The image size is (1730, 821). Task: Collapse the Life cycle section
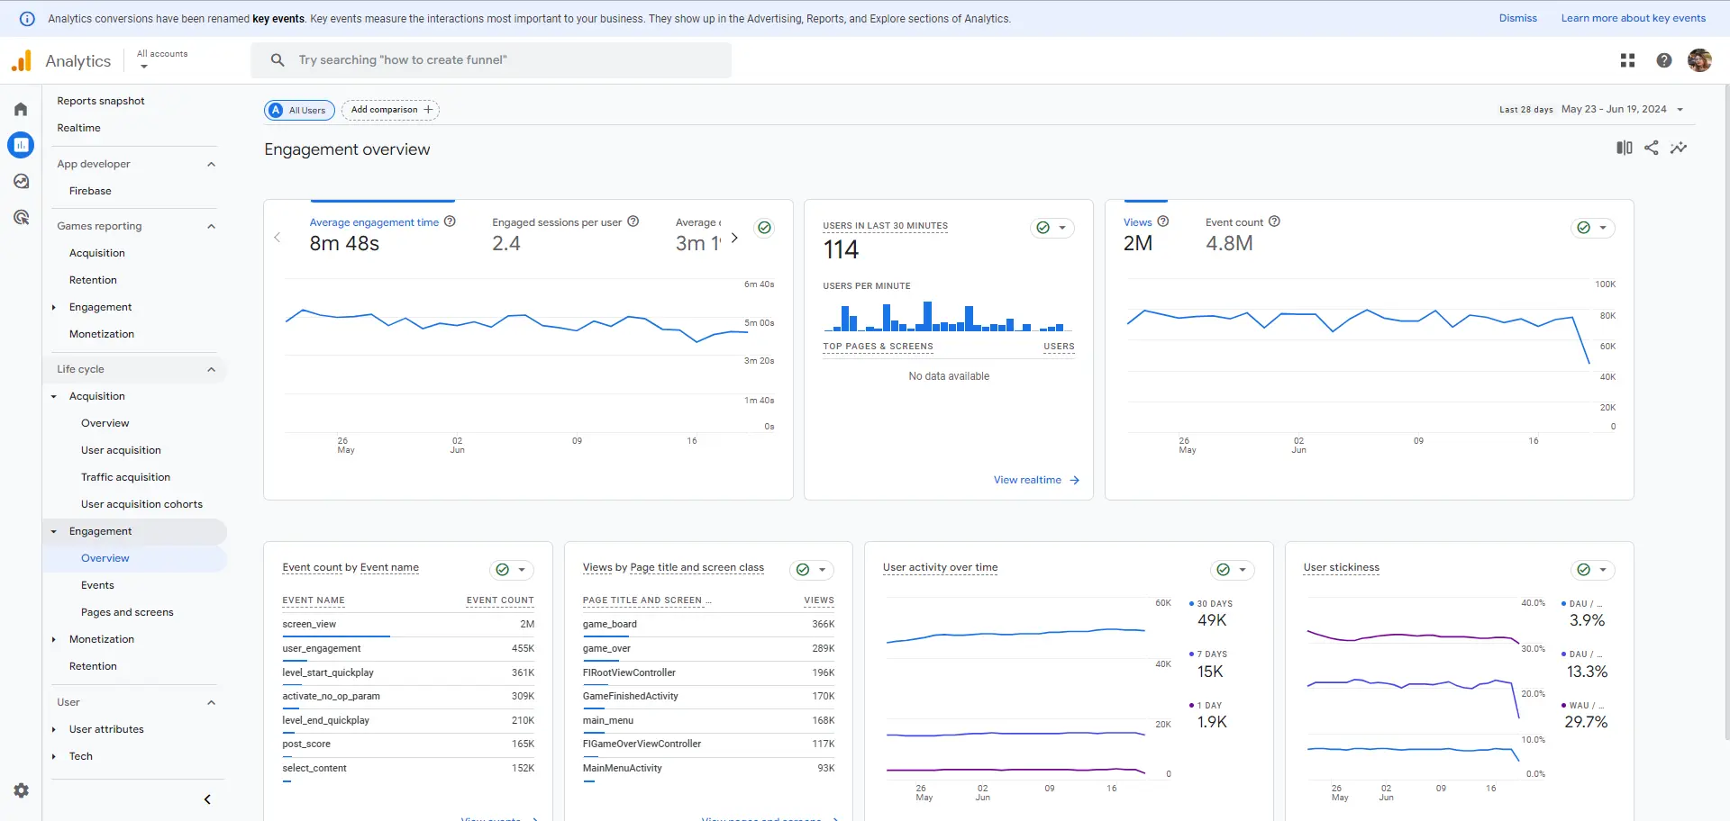tap(211, 369)
